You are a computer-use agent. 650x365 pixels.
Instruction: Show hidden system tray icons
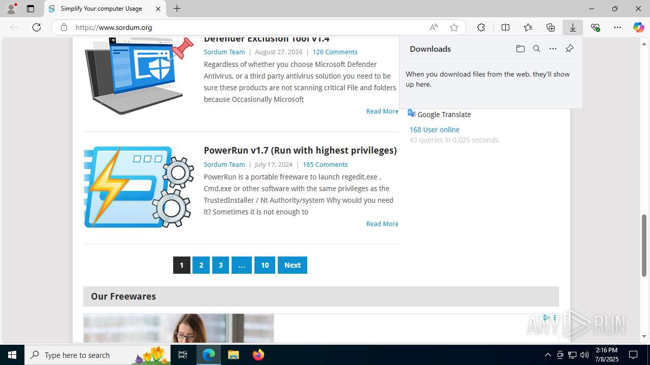point(547,355)
